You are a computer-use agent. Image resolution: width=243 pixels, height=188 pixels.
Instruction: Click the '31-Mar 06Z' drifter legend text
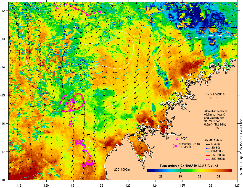pos(186,147)
